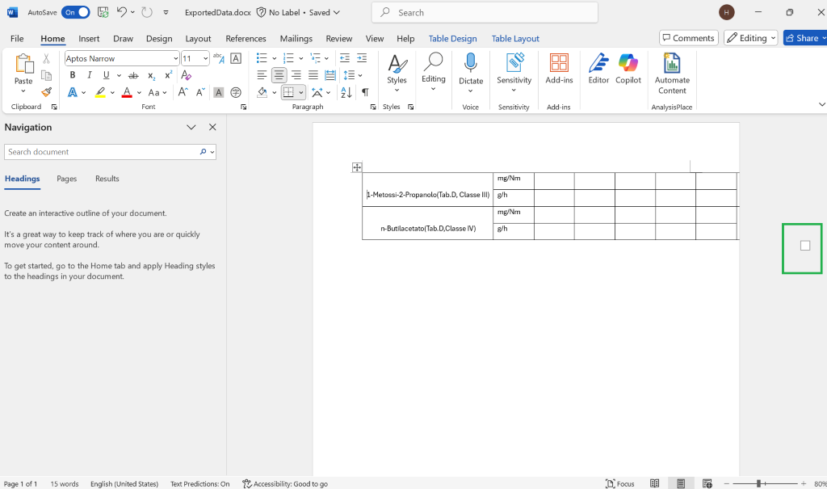
Task: Open the font name dropdown
Action: point(175,59)
